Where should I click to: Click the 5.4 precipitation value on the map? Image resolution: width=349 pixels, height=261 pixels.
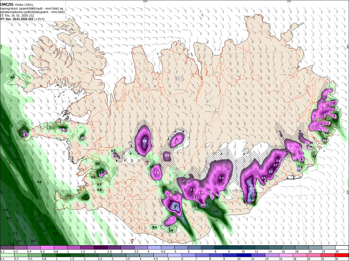[252, 188]
